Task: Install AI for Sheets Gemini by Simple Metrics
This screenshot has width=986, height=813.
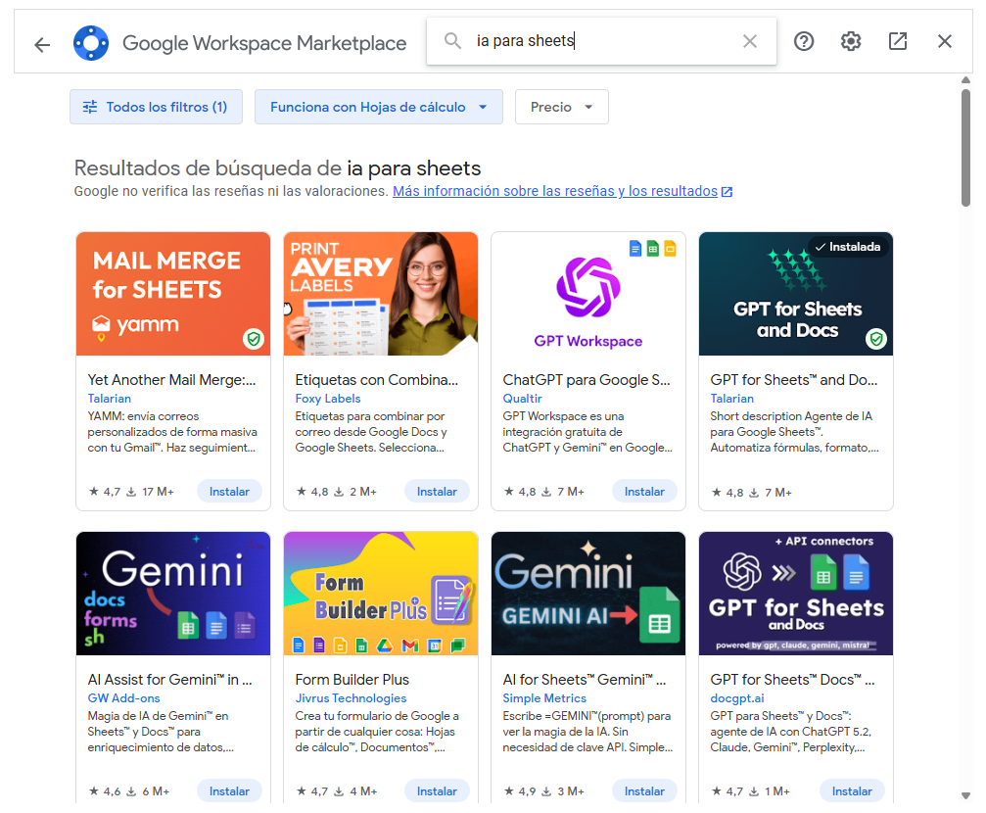Action: coord(644,791)
